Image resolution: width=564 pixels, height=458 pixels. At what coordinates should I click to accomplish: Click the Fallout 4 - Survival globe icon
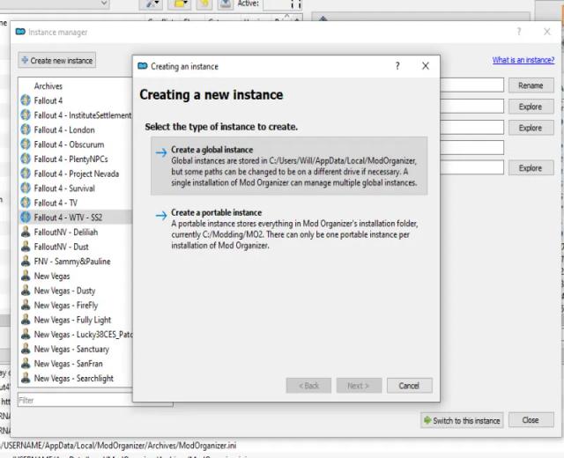26,188
